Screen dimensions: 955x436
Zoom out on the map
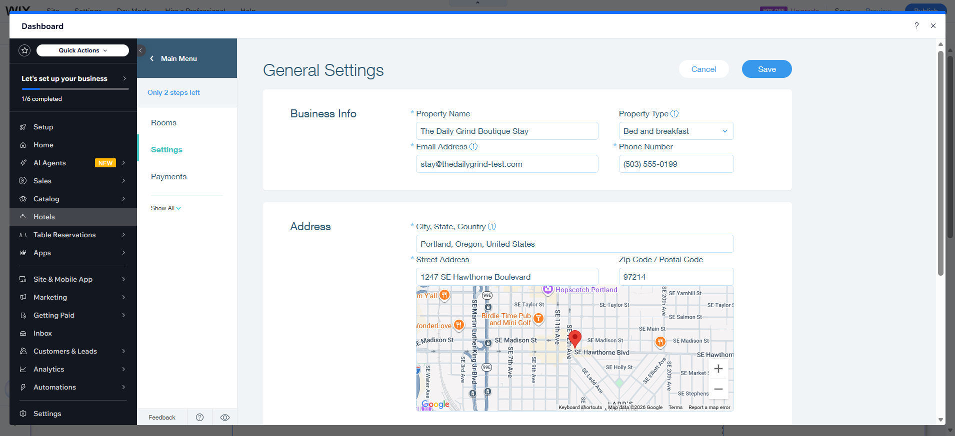pos(718,389)
